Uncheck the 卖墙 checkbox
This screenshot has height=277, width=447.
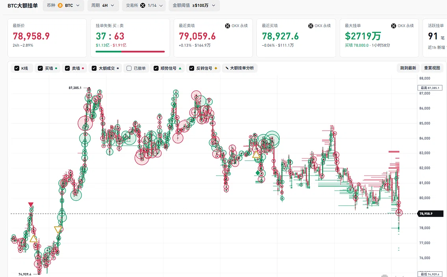[67, 68]
